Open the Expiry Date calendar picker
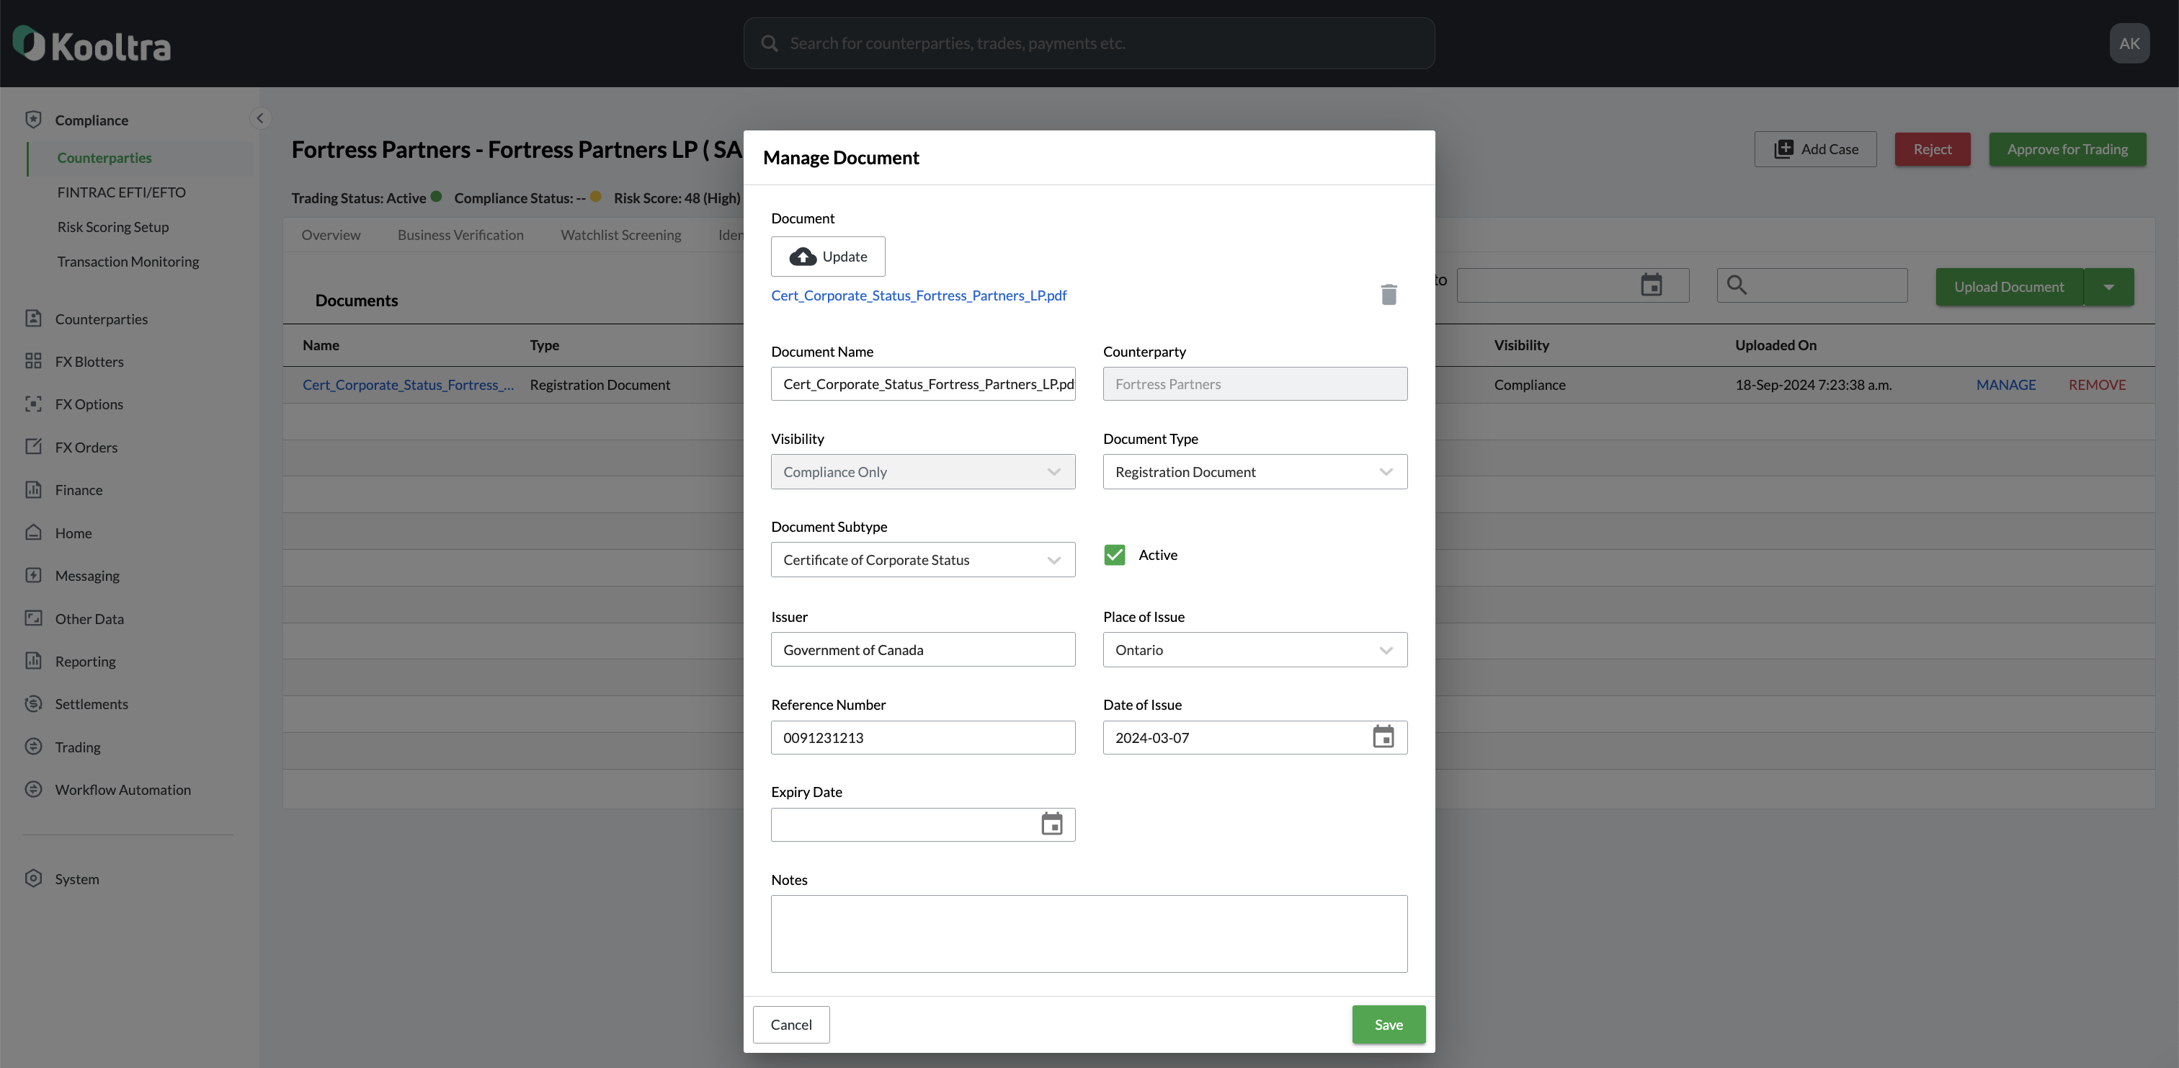This screenshot has width=2179, height=1068. tap(1051, 824)
